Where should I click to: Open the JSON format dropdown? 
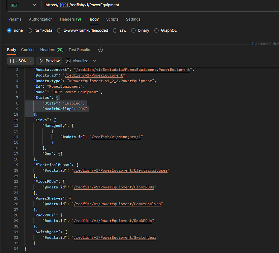[21, 61]
